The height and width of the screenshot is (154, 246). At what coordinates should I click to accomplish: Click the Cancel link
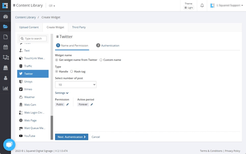click(96, 137)
